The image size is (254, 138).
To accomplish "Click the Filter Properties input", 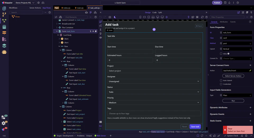I will click(x=227, y=17).
